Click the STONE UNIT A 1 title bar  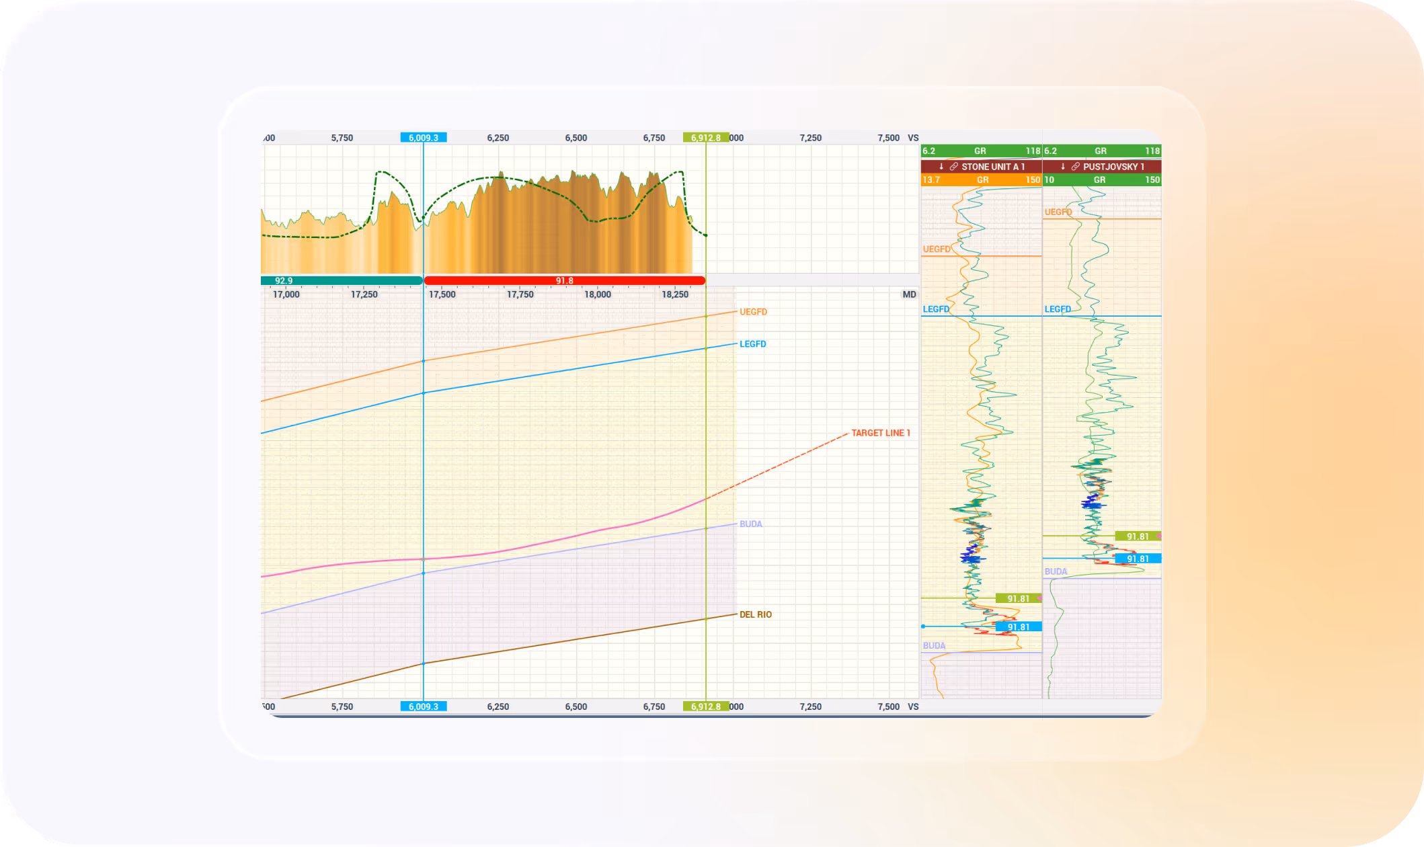[x=992, y=166]
